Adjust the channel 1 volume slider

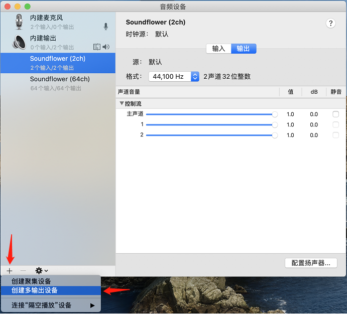point(212,125)
